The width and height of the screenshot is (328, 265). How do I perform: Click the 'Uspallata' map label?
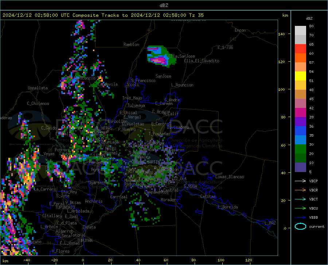click(38, 88)
